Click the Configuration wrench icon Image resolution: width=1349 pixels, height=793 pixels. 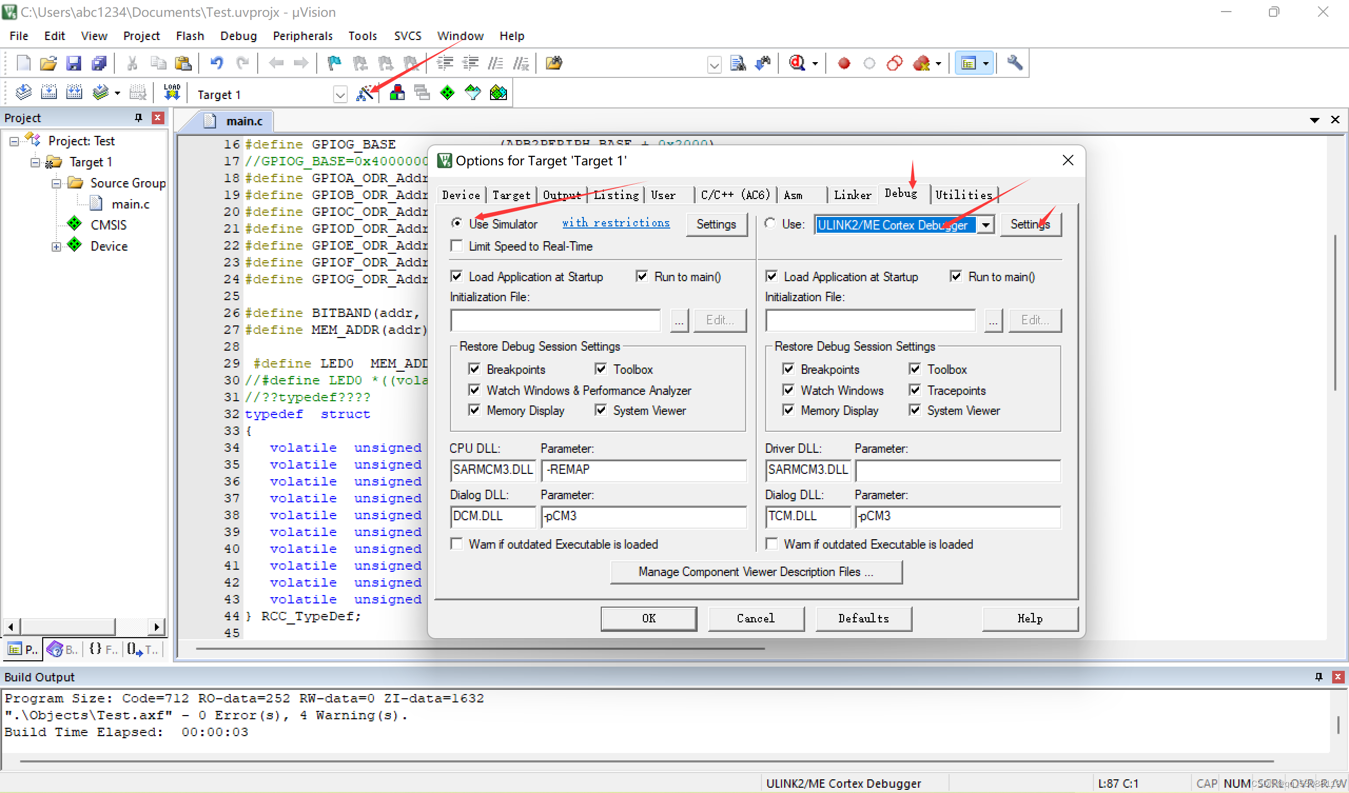point(1014,63)
